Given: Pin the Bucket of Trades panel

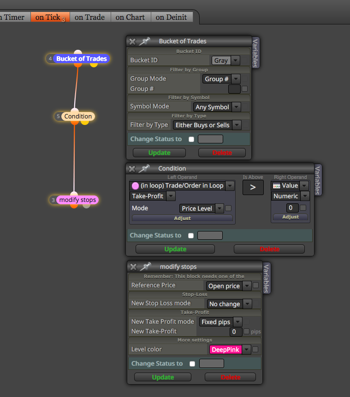Looking at the screenshot, I should click(x=145, y=41).
